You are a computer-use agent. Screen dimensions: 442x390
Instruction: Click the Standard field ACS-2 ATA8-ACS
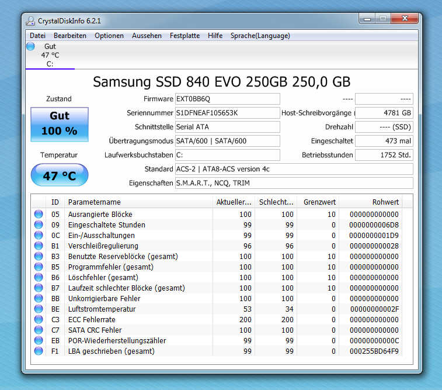(x=294, y=169)
